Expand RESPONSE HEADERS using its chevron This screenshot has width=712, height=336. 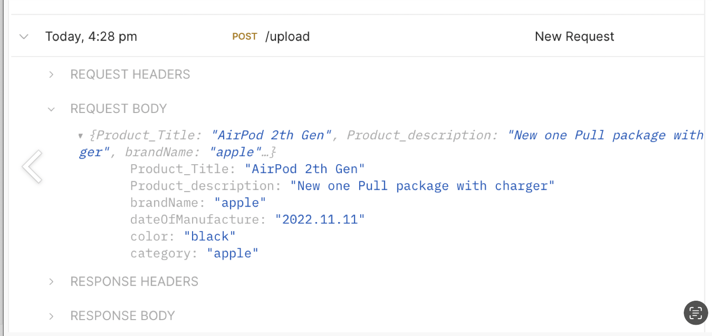(x=51, y=281)
